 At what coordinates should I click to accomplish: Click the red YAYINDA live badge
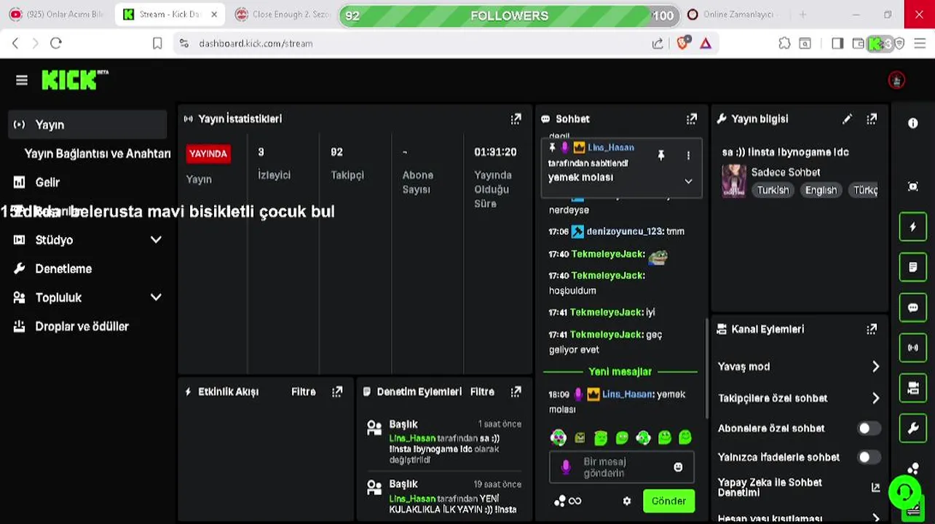click(208, 154)
